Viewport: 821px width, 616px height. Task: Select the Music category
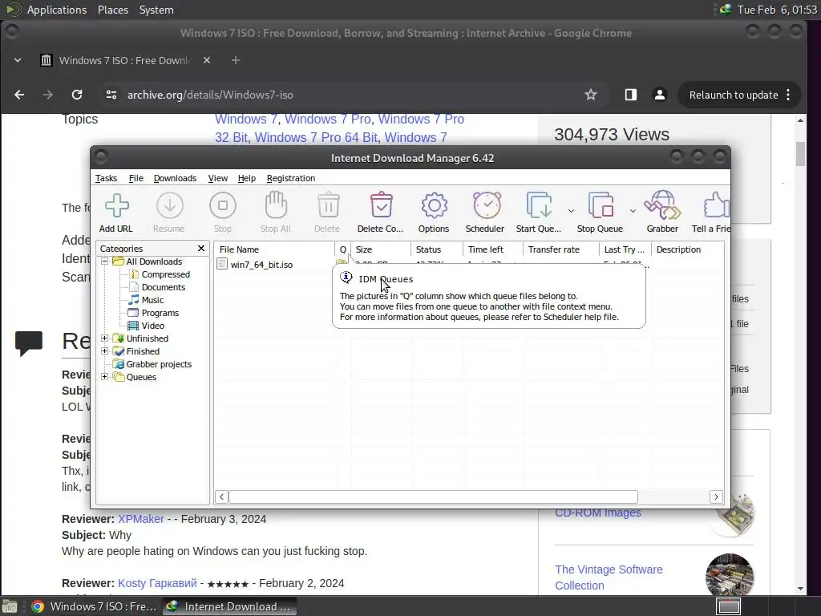click(x=152, y=300)
